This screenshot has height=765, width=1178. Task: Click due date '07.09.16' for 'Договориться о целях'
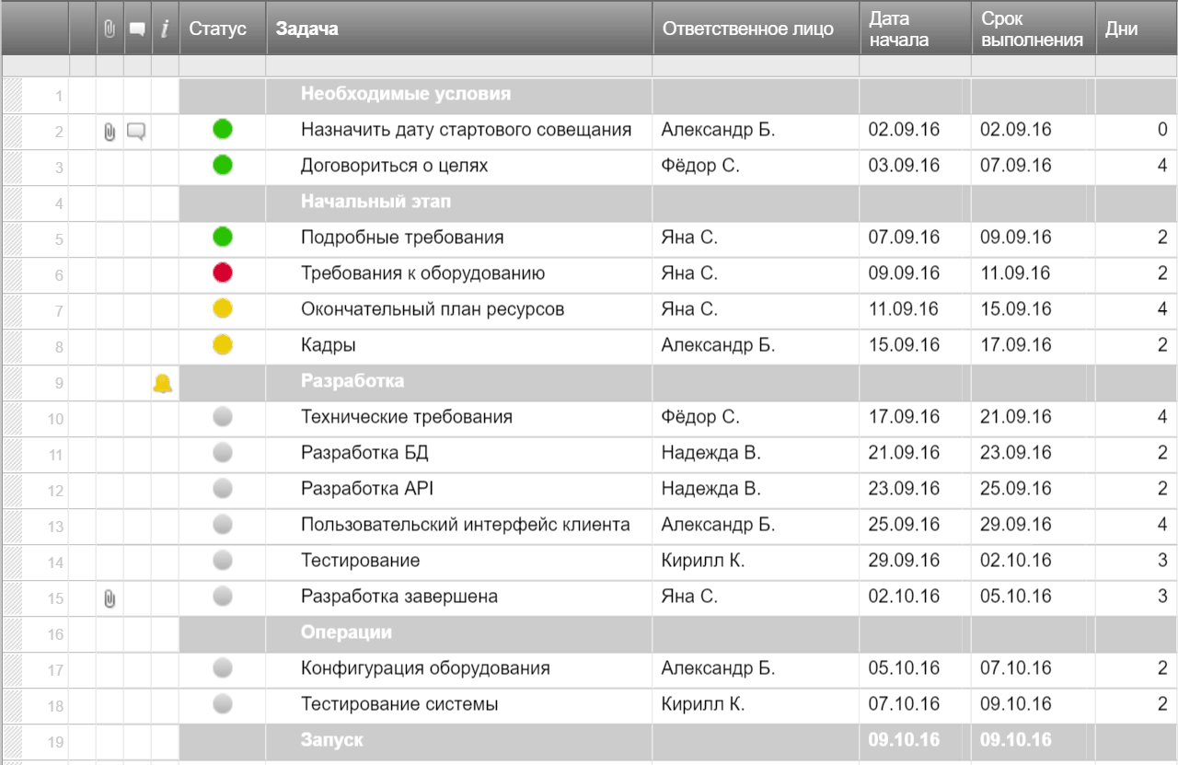pyautogui.click(x=1015, y=166)
